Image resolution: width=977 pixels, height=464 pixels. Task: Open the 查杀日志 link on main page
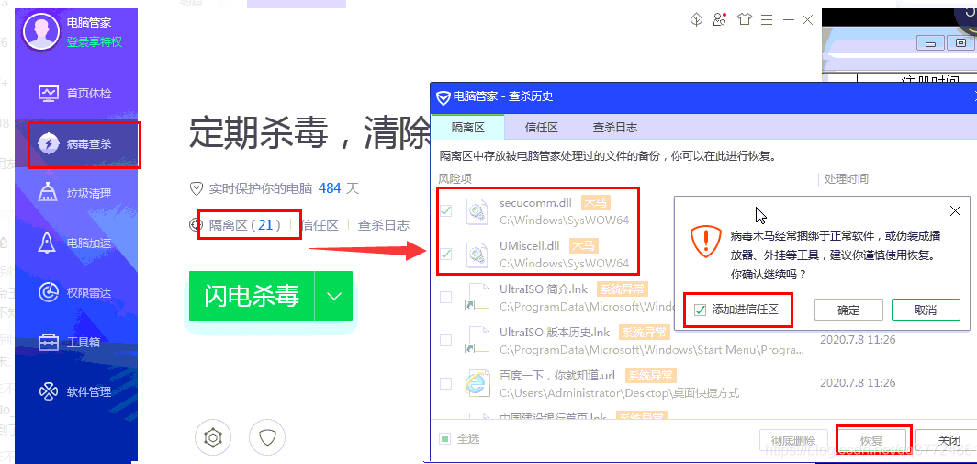click(383, 225)
